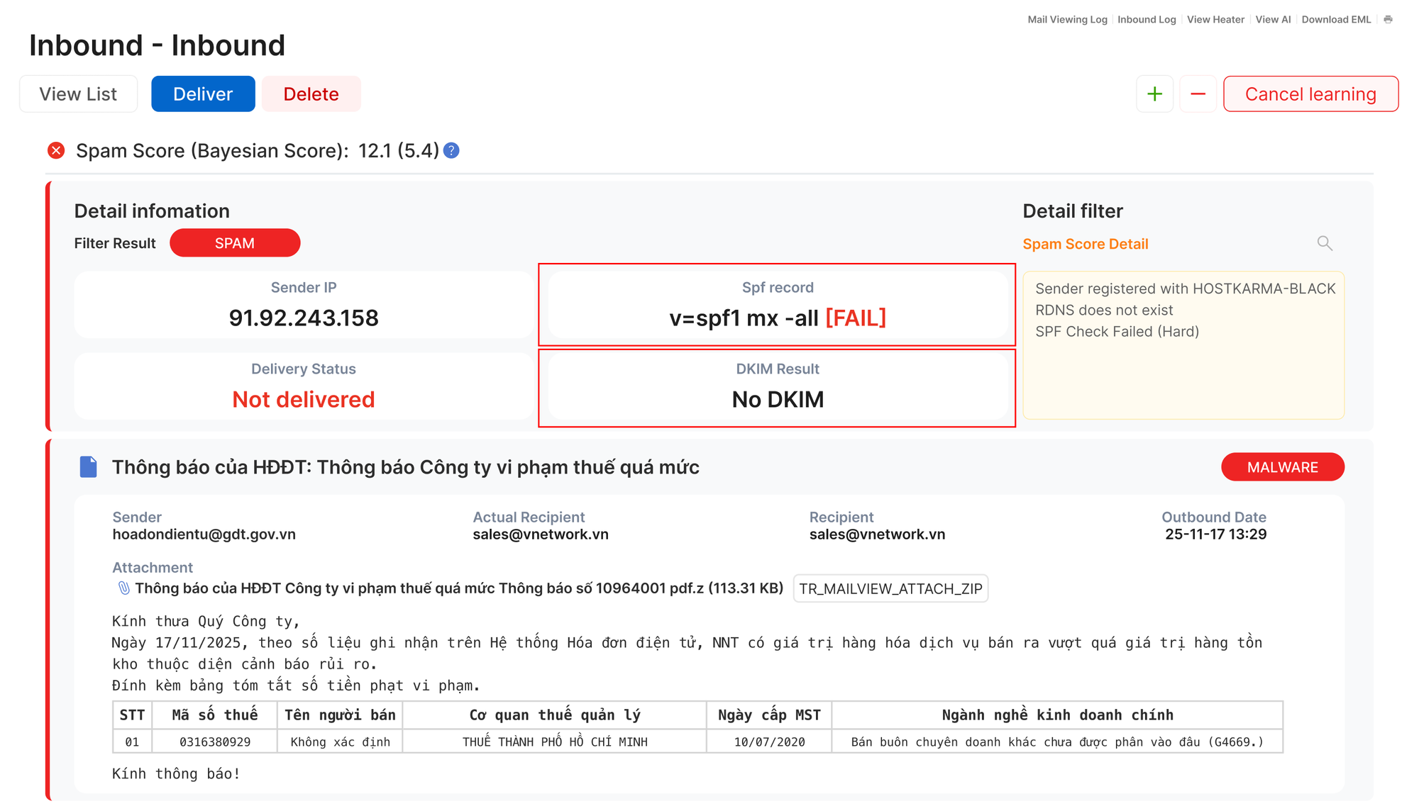Click the Spam Score value 12.1 (5.4)
This screenshot has width=1419, height=811.
398,150
